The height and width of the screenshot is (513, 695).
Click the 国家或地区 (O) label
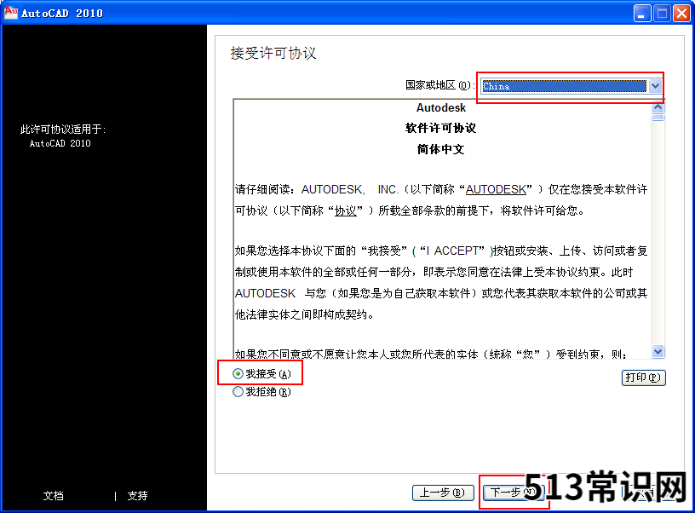click(439, 85)
